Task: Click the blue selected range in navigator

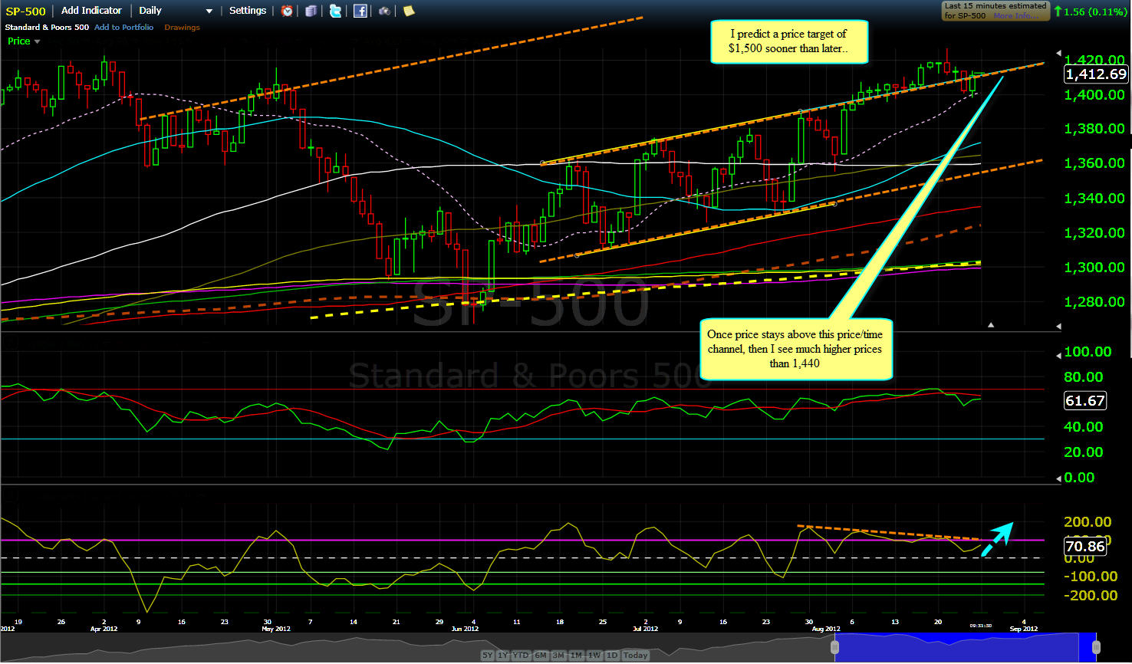Action: [965, 648]
